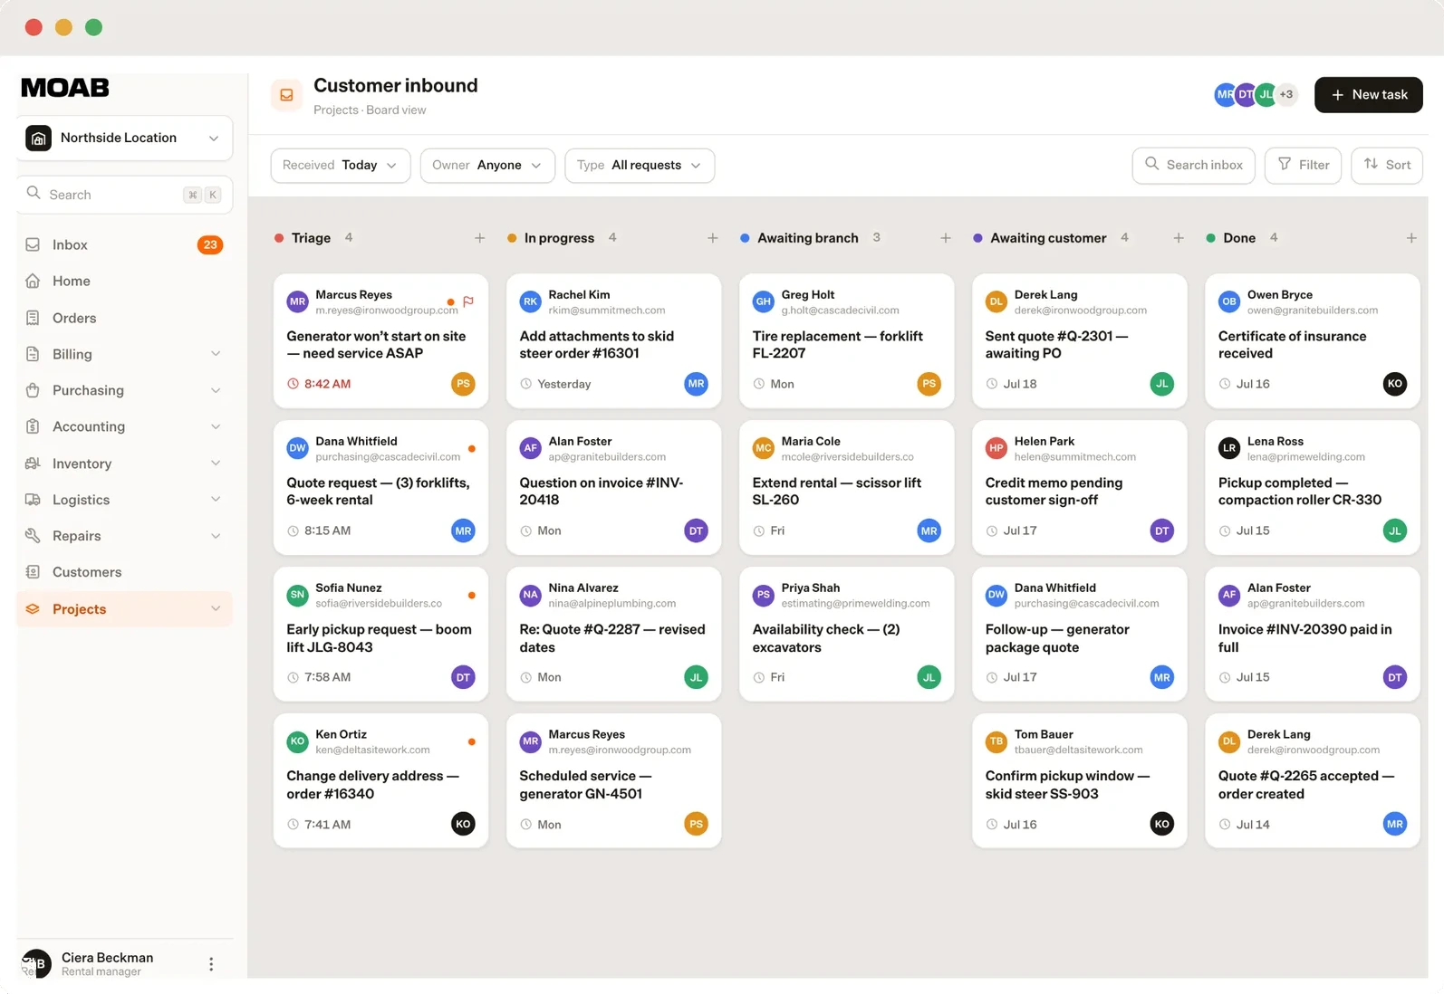The height and width of the screenshot is (994, 1444).
Task: Click the Sort button
Action: [1386, 166]
